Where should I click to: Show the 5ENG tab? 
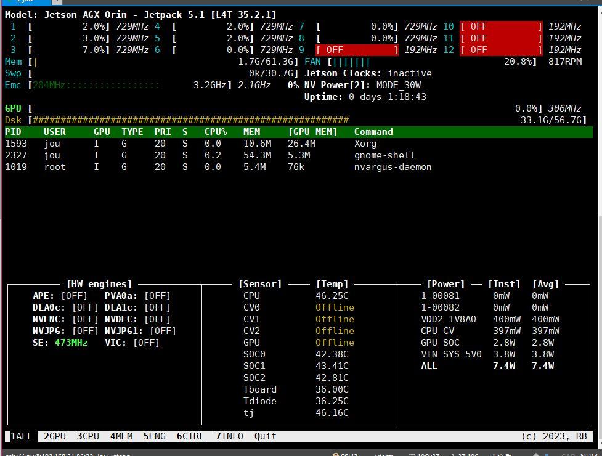(154, 436)
